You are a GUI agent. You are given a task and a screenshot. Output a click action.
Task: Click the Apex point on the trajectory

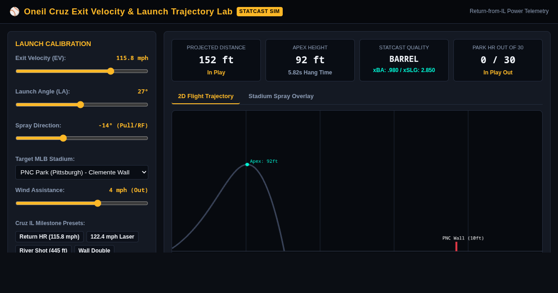click(x=247, y=165)
